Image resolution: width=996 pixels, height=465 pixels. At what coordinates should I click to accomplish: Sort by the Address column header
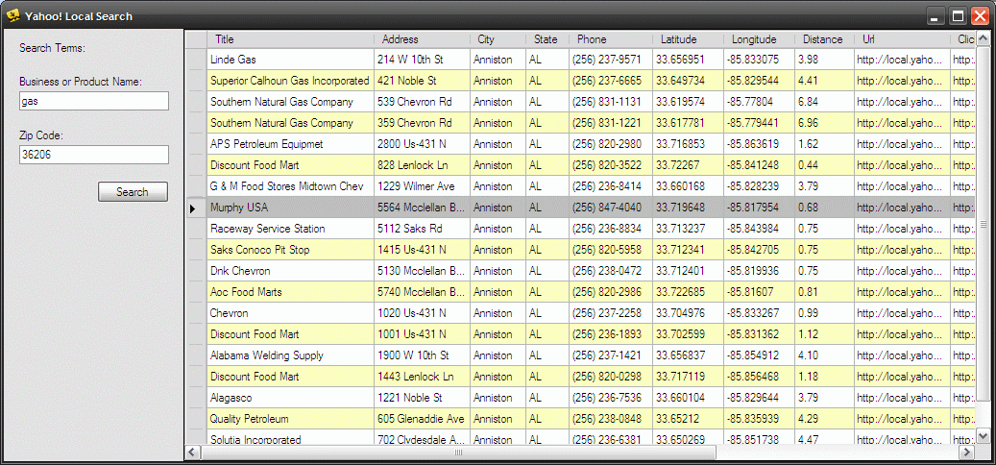(422, 39)
